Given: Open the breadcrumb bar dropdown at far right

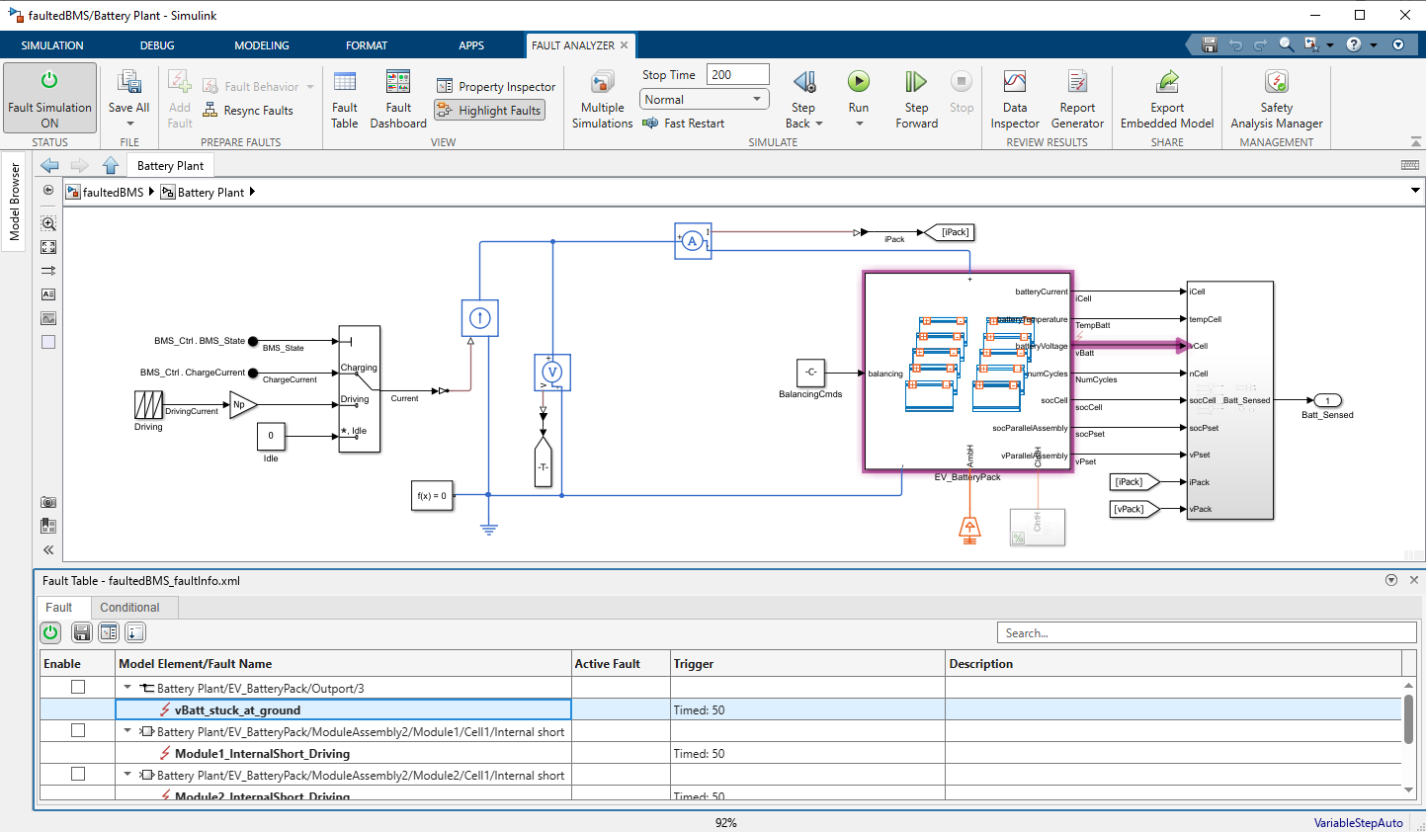Looking at the screenshot, I should coord(1415,191).
